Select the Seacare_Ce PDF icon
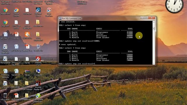This screenshot has height=105, width=187. click(27, 47)
